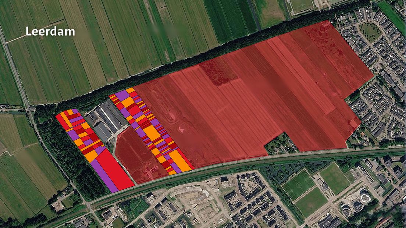Select the big bright red parcel beside purple strip

pyautogui.click(x=115, y=170)
